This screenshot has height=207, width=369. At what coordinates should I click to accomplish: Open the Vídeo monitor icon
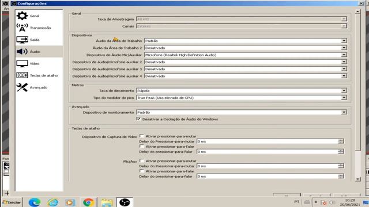[22, 64]
